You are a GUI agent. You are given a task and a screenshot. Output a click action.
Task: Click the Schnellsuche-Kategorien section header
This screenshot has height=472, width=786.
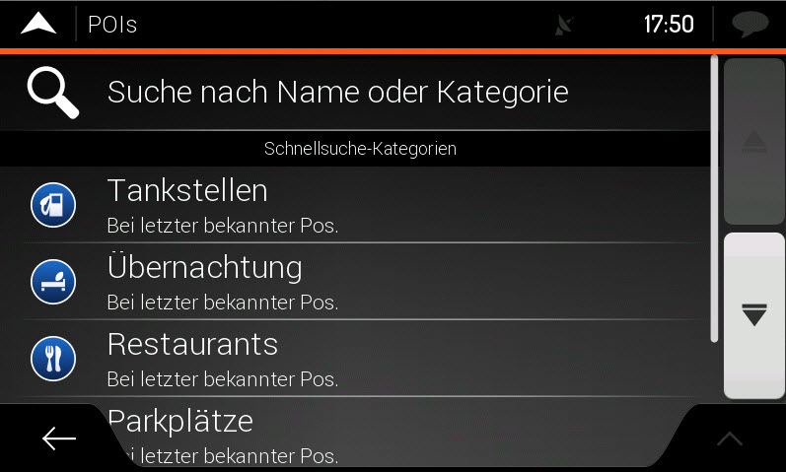[x=359, y=150]
